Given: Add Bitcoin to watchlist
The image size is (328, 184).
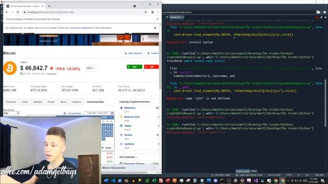Looking at the screenshot, I should pos(133,53).
